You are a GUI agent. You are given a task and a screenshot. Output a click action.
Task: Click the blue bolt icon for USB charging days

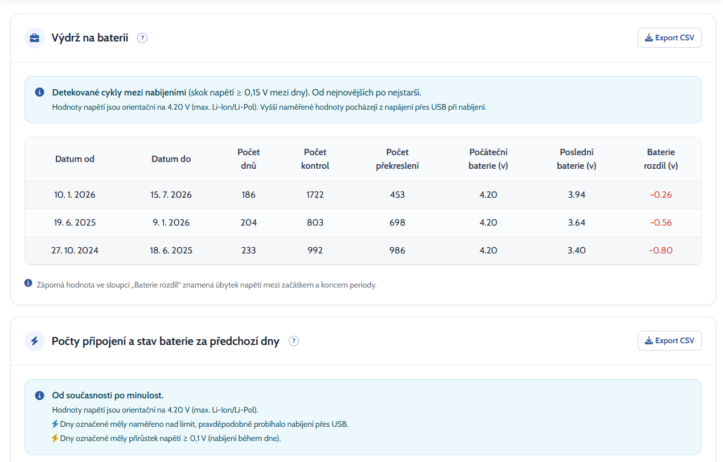pos(55,424)
